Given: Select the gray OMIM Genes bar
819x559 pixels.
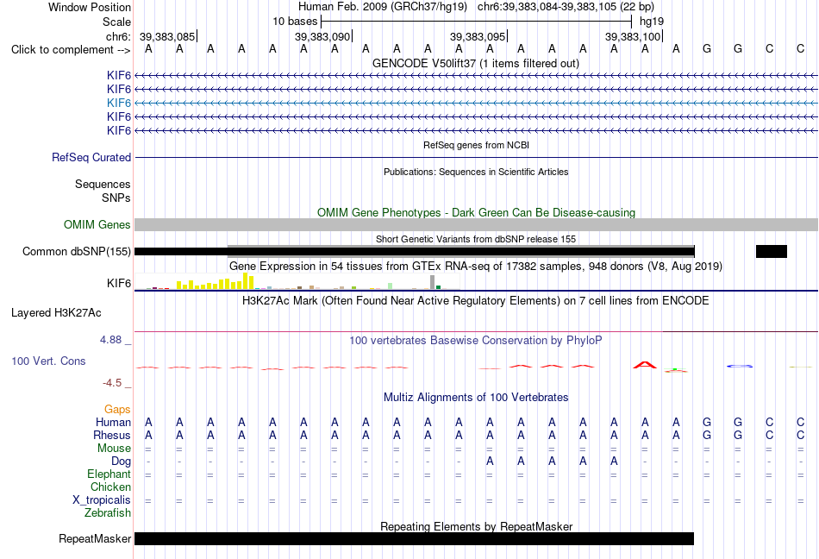Looking at the screenshot, I should coord(476,224).
